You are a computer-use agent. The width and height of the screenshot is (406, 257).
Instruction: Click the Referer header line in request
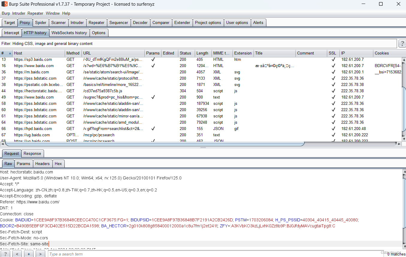pyautogui.click(x=30, y=202)
